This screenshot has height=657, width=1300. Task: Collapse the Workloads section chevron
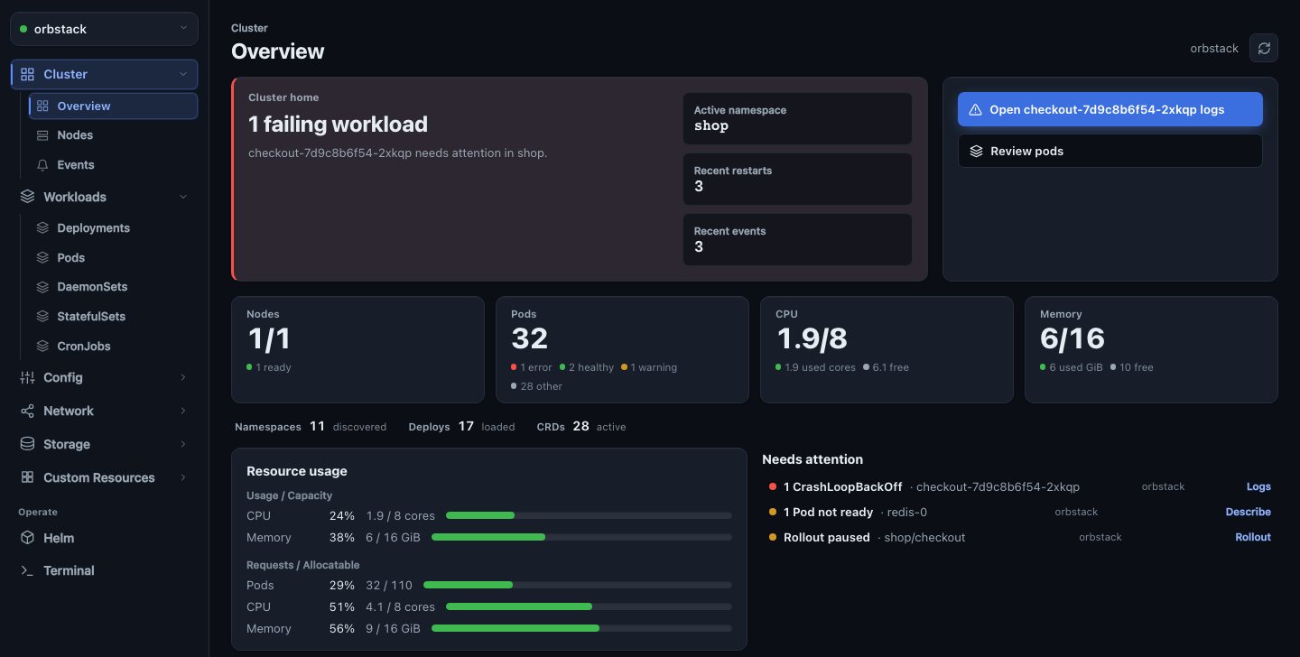pyautogui.click(x=183, y=197)
